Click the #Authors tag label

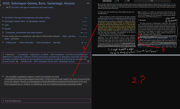[x=85, y=21]
